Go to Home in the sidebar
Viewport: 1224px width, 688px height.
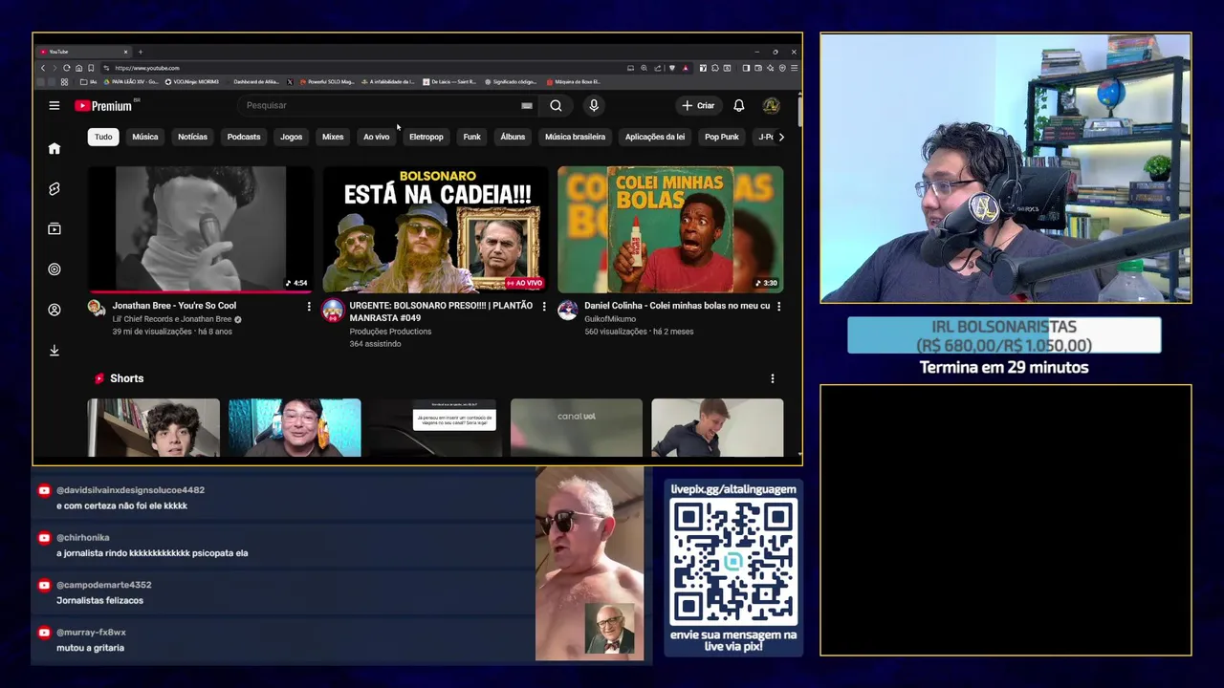click(x=55, y=148)
